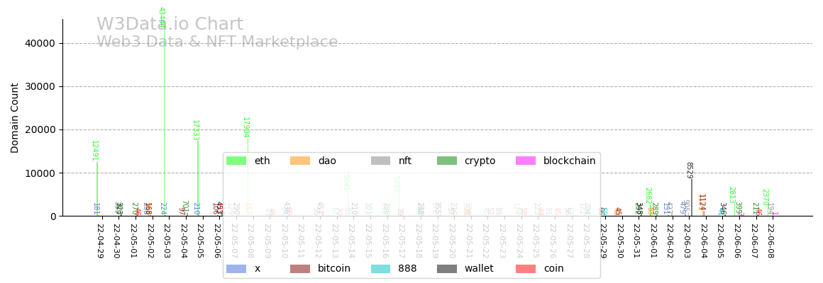Viewport: 823px width, 283px height.
Task: Click the 8529 wallet bar value label
Action: pyautogui.click(x=689, y=171)
